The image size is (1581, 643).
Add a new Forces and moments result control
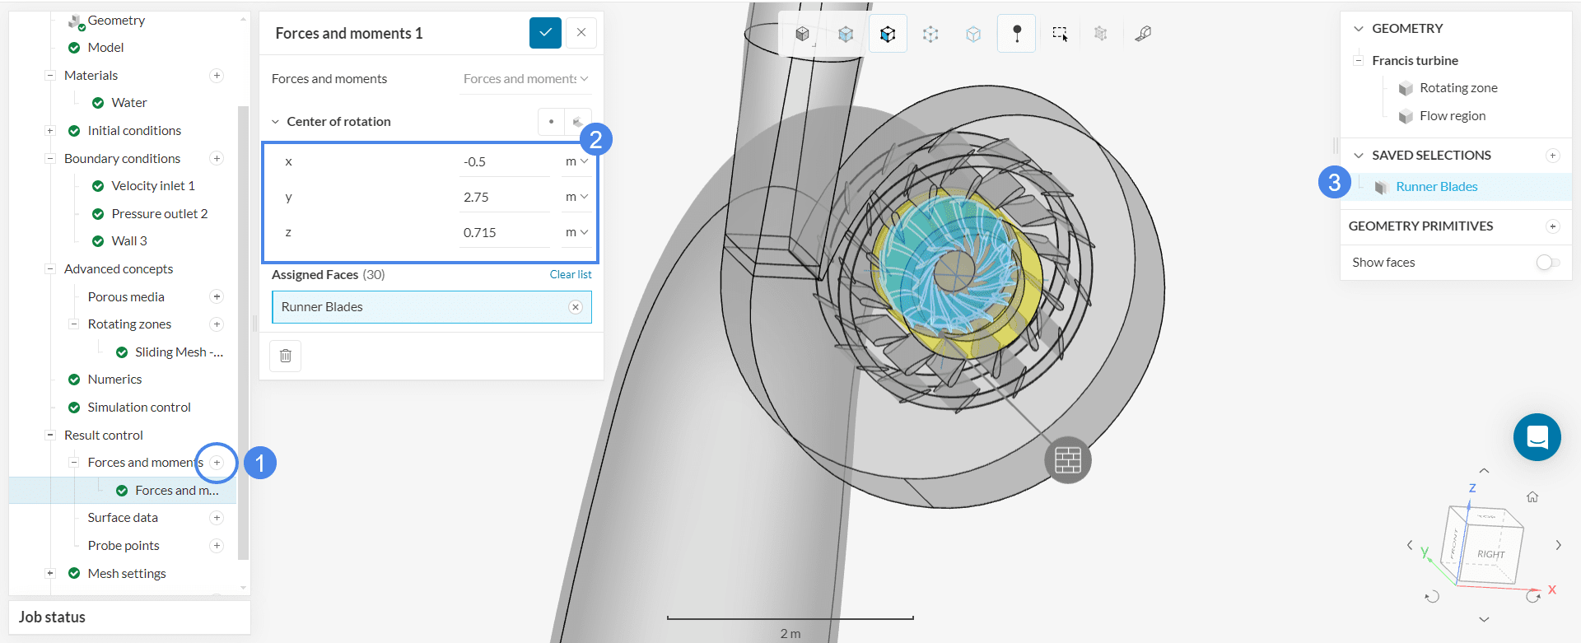tap(217, 463)
